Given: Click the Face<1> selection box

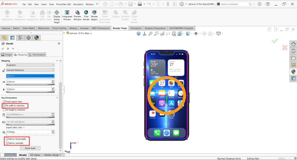Looking at the screenshot, I should [x=30, y=76].
